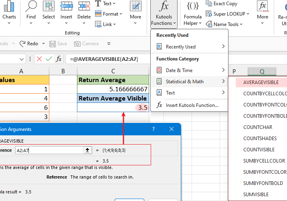Viewport: 287px width, 201px height.
Task: Click the Save icon in quick access
Action: (x=58, y=44)
